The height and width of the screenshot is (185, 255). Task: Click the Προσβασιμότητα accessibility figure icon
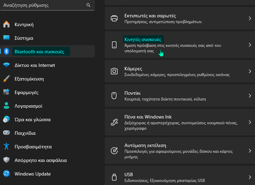pyautogui.click(x=6, y=147)
